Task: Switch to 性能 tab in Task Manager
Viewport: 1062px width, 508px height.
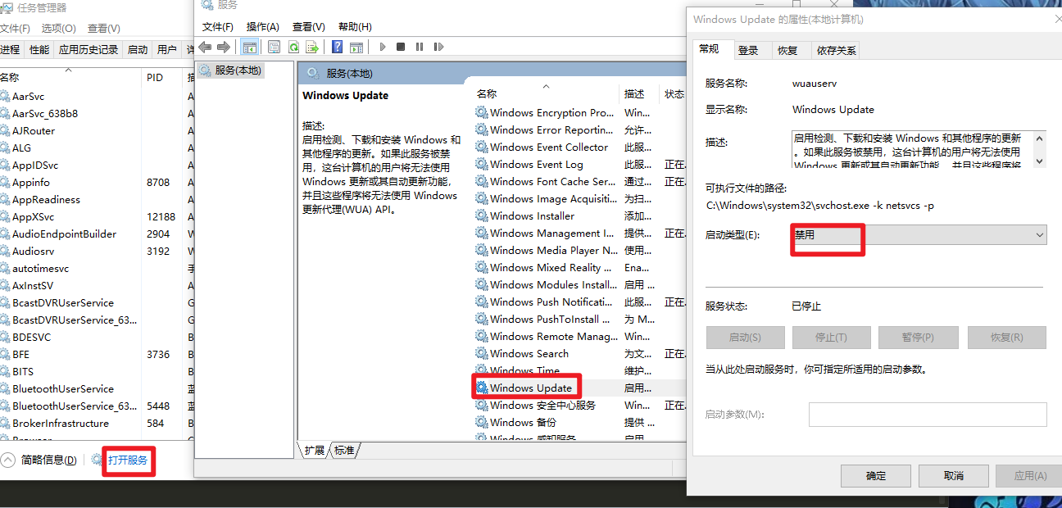Action: [39, 50]
